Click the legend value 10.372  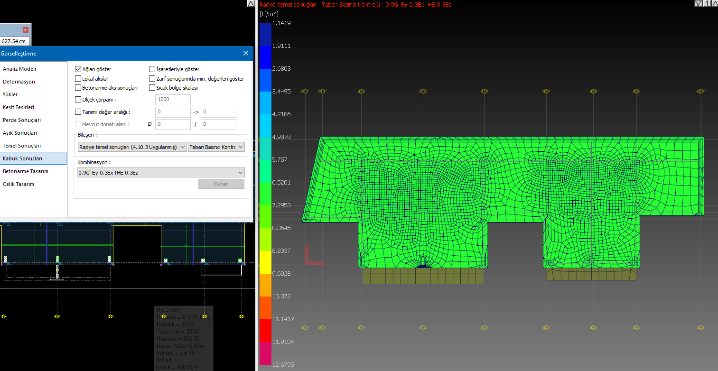pos(281,297)
